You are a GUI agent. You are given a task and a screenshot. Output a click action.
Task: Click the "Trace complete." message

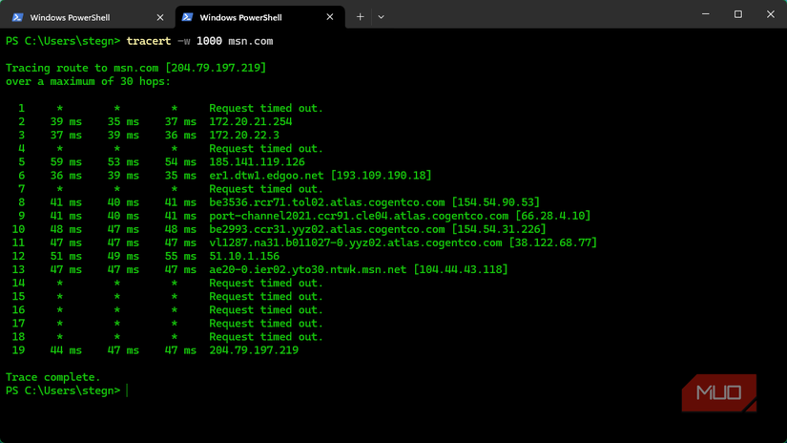[52, 377]
